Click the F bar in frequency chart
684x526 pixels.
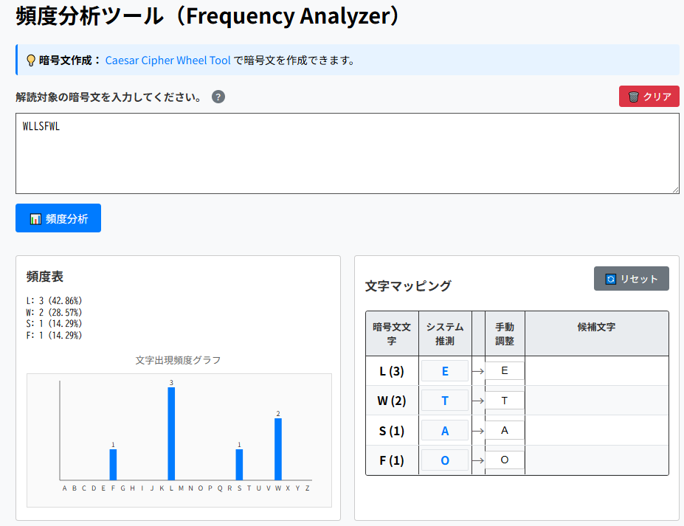113,465
